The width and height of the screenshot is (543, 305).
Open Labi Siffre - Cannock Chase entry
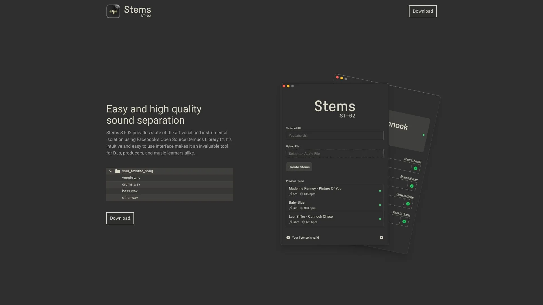pyautogui.click(x=335, y=219)
